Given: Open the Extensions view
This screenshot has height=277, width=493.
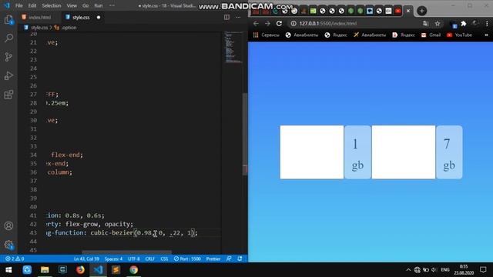Looking at the screenshot, I should 8,95.
